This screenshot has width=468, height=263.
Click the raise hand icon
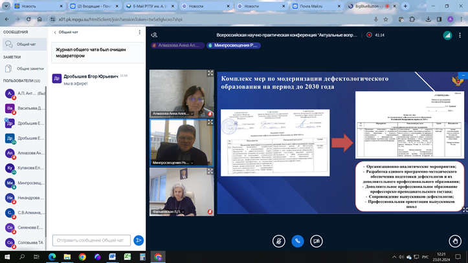click(x=456, y=241)
